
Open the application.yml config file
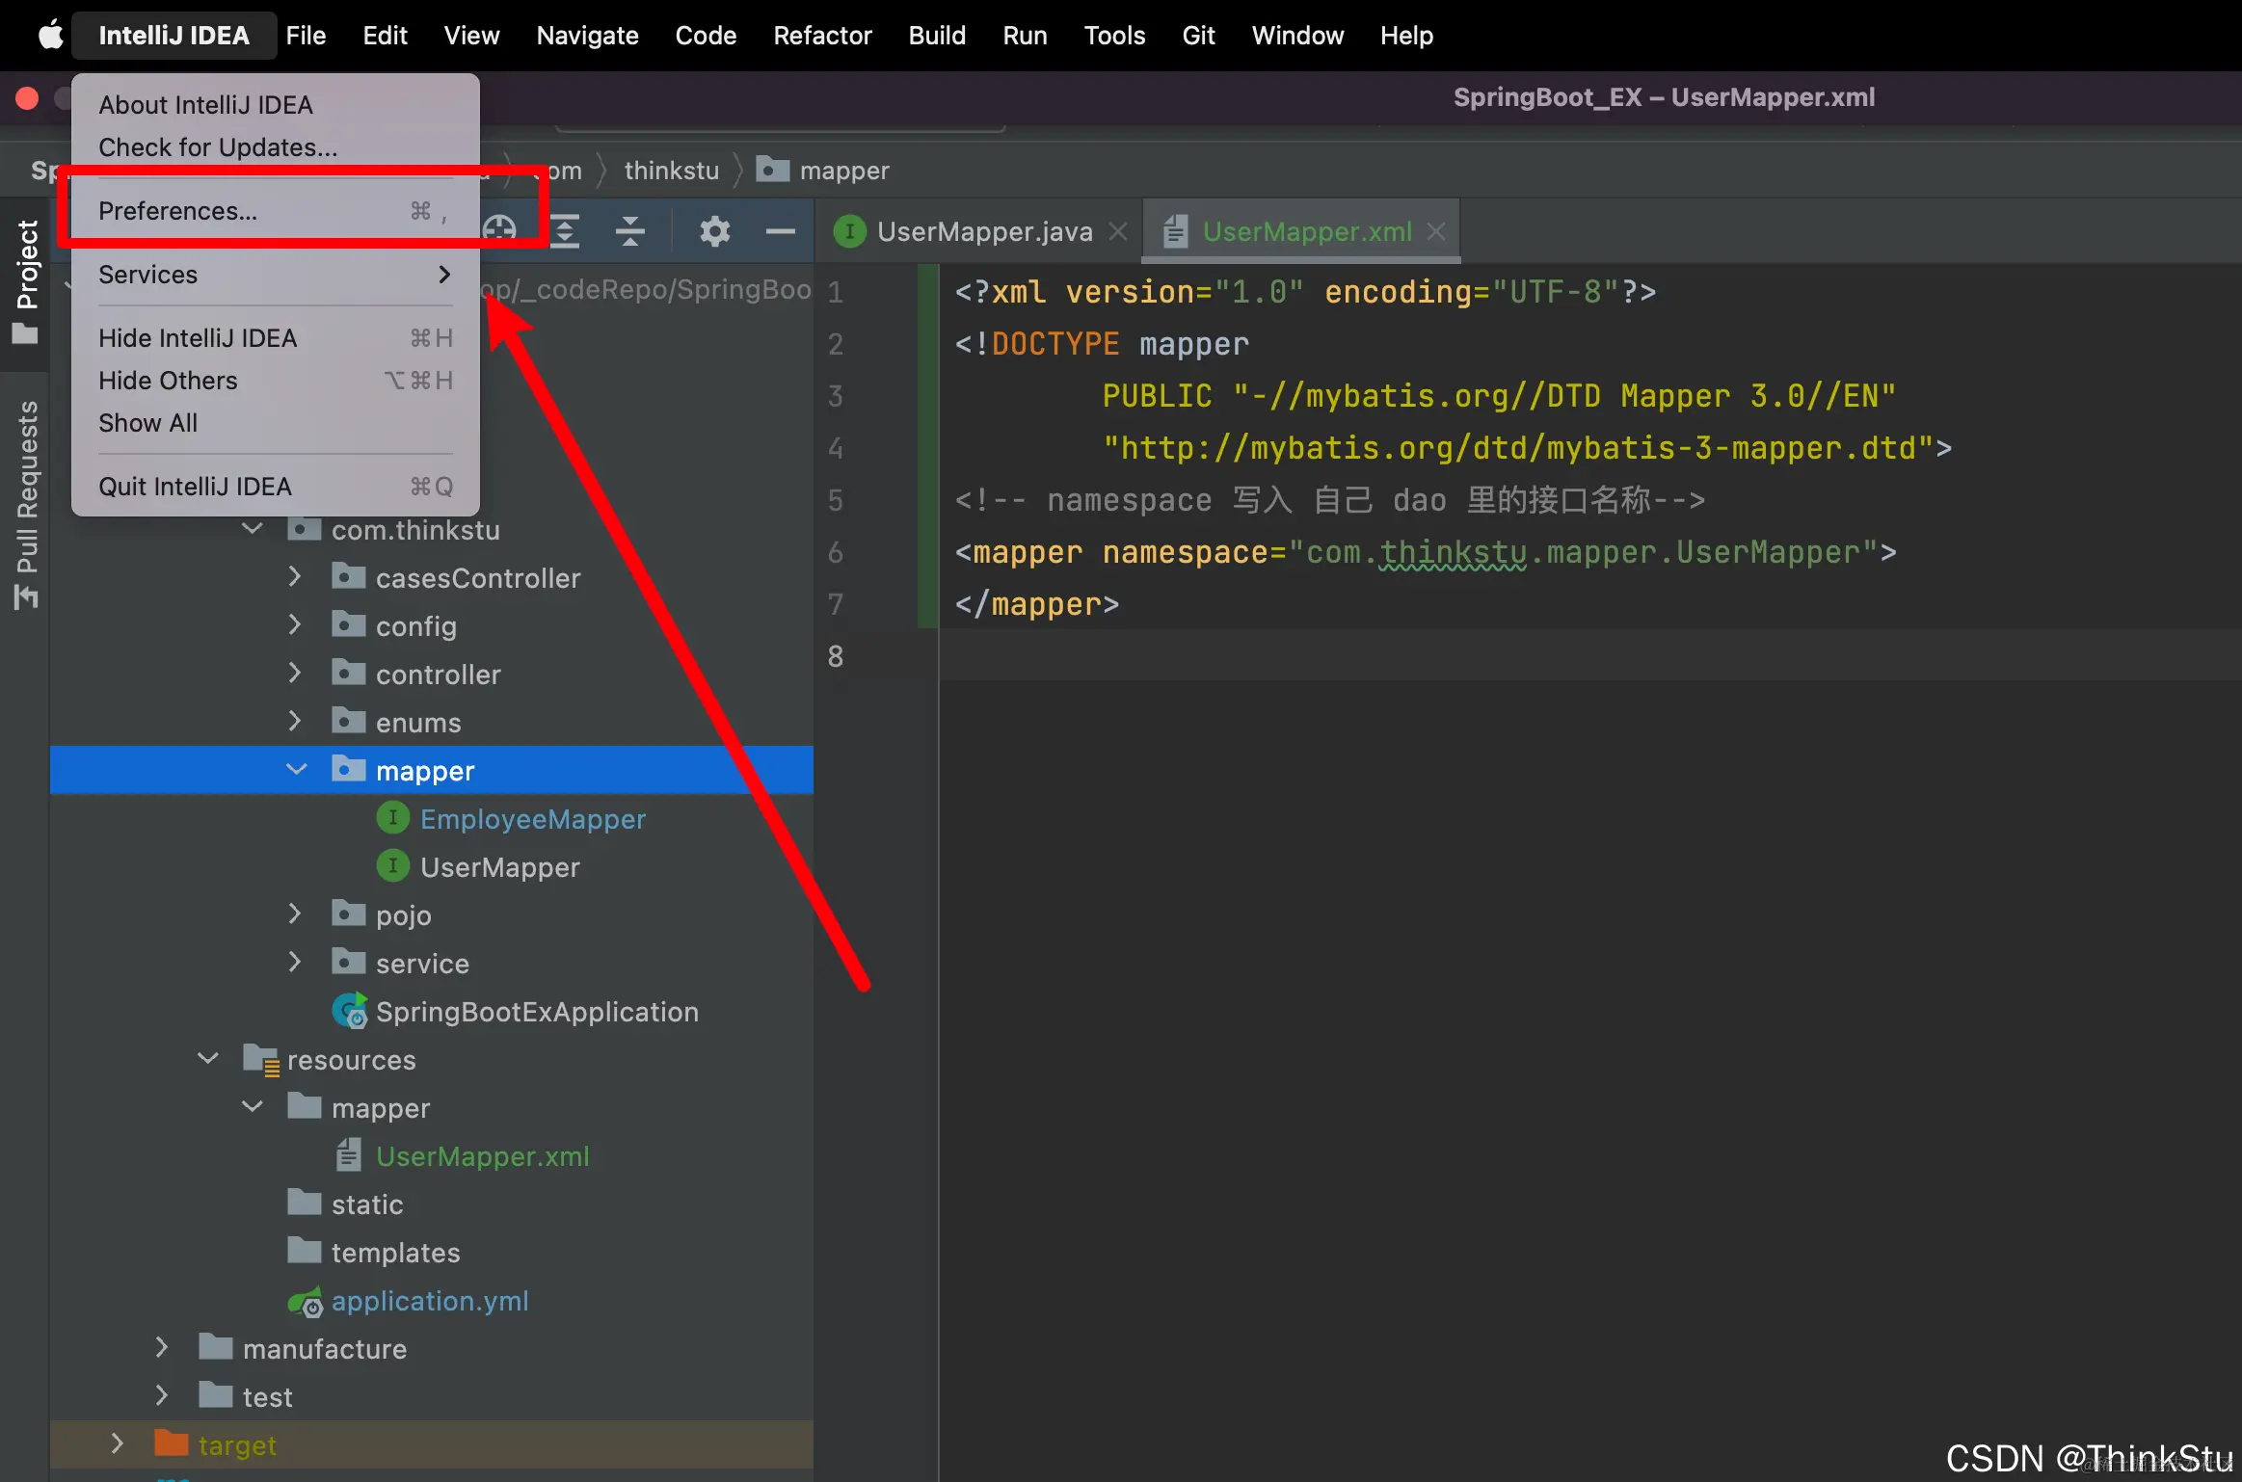point(429,1301)
